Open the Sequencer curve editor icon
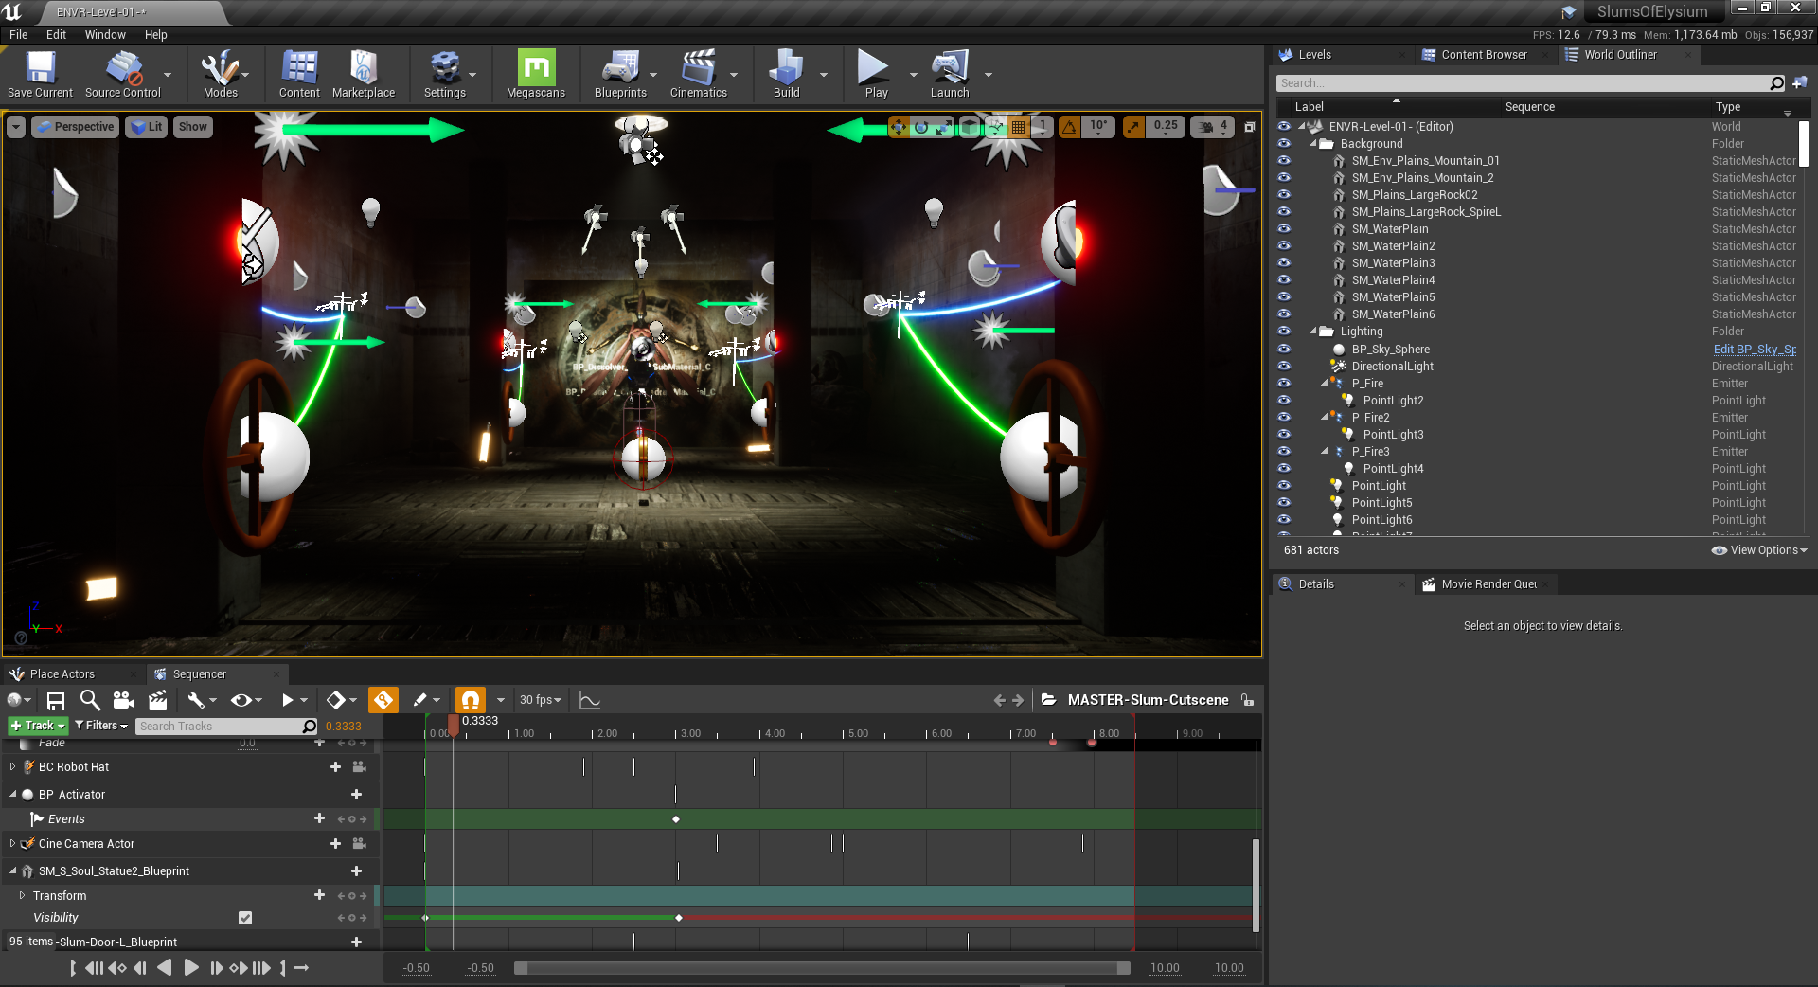Viewport: 1818px width, 987px height. [589, 700]
